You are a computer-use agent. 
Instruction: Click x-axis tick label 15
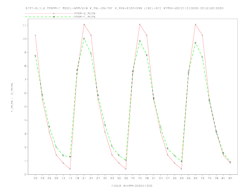(70, 178)
